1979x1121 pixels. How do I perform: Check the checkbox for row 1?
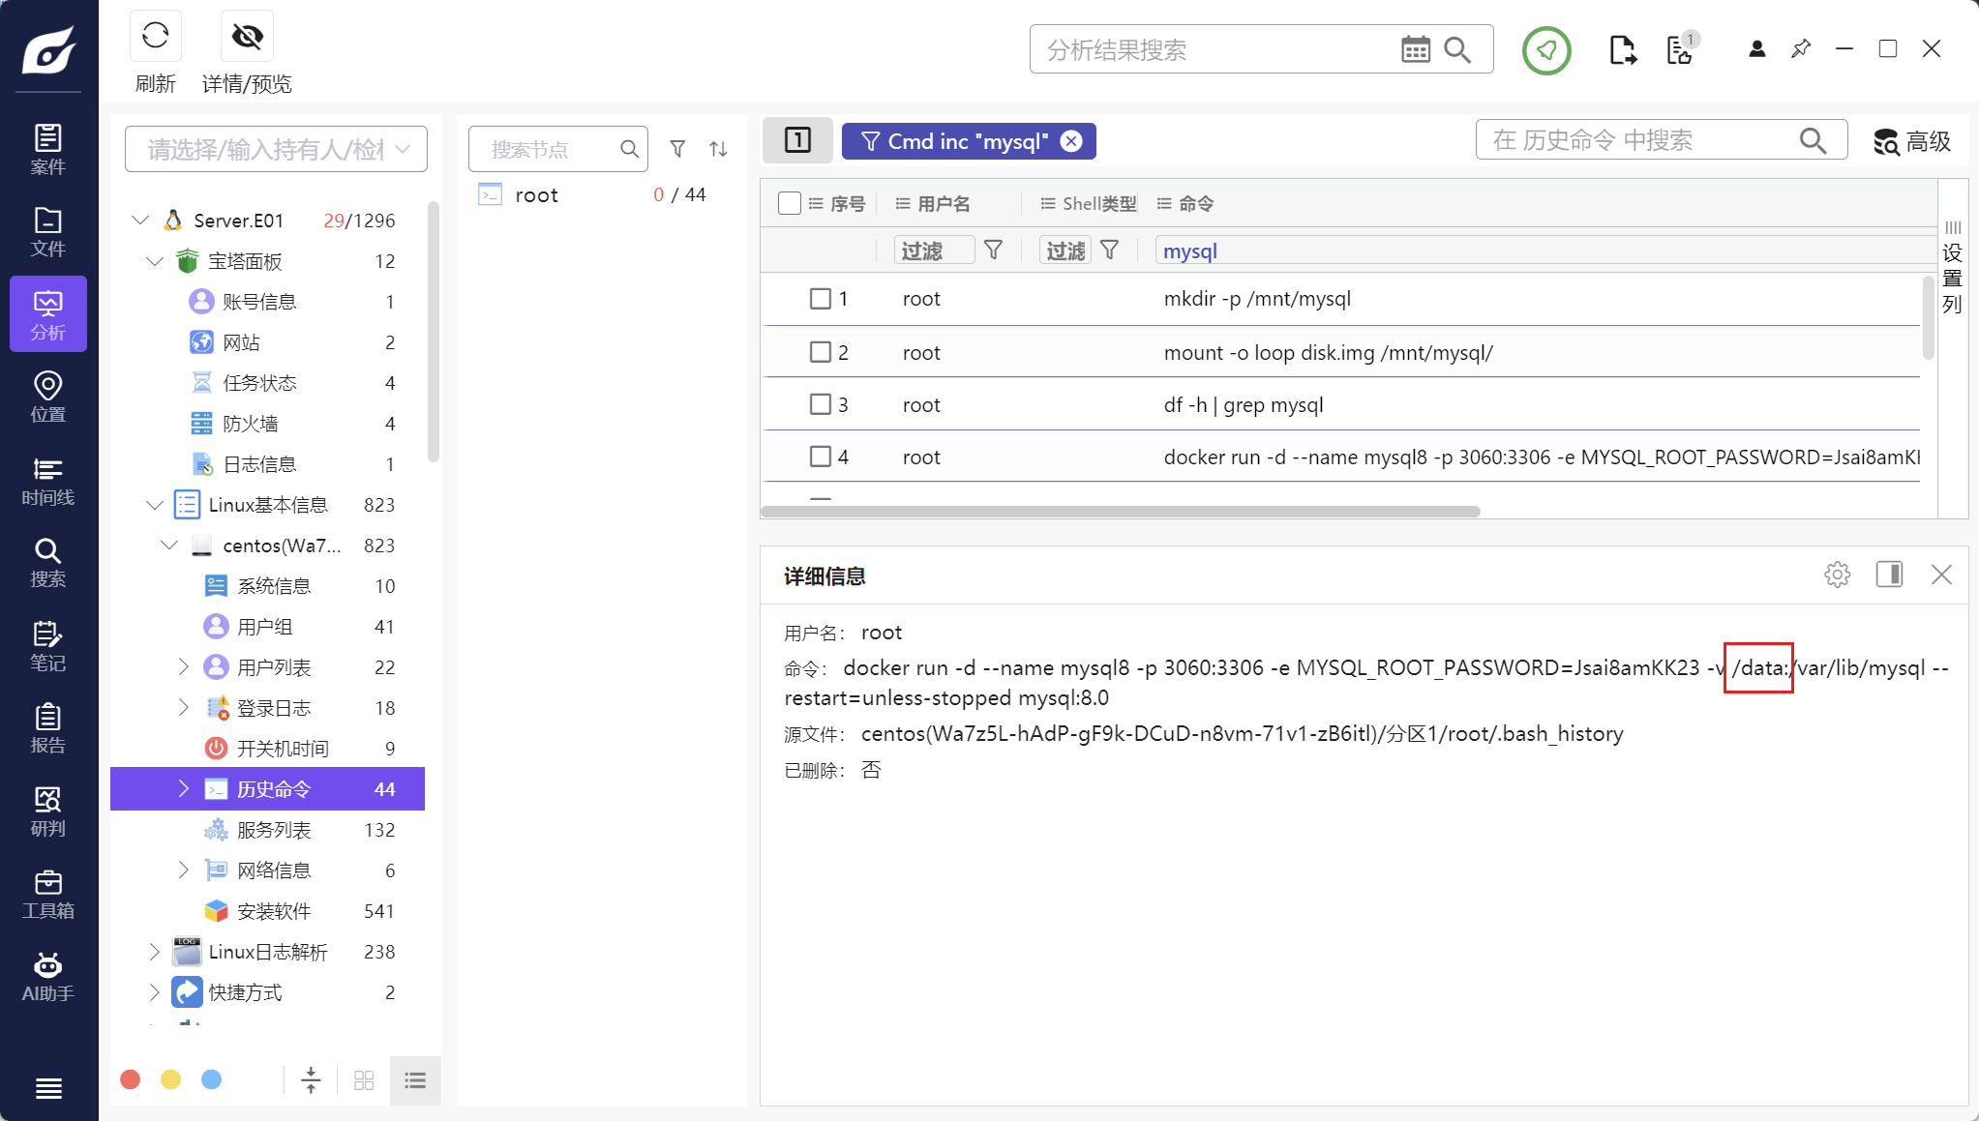[820, 299]
